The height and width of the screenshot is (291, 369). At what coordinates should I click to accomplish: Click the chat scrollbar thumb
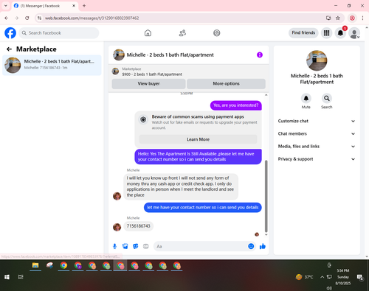(x=266, y=196)
